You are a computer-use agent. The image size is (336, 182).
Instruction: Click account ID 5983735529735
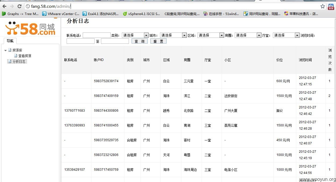point(106,140)
